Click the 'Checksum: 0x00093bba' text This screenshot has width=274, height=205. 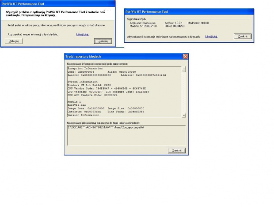pyautogui.click(x=84, y=112)
